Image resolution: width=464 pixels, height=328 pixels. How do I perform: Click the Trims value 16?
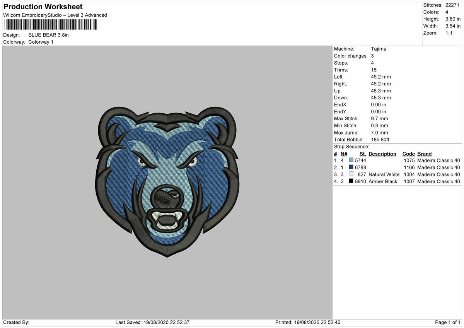(374, 70)
